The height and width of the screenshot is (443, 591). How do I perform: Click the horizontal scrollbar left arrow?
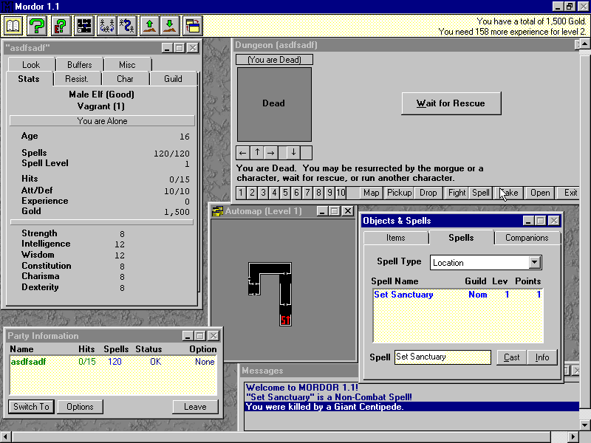tap(6, 437)
